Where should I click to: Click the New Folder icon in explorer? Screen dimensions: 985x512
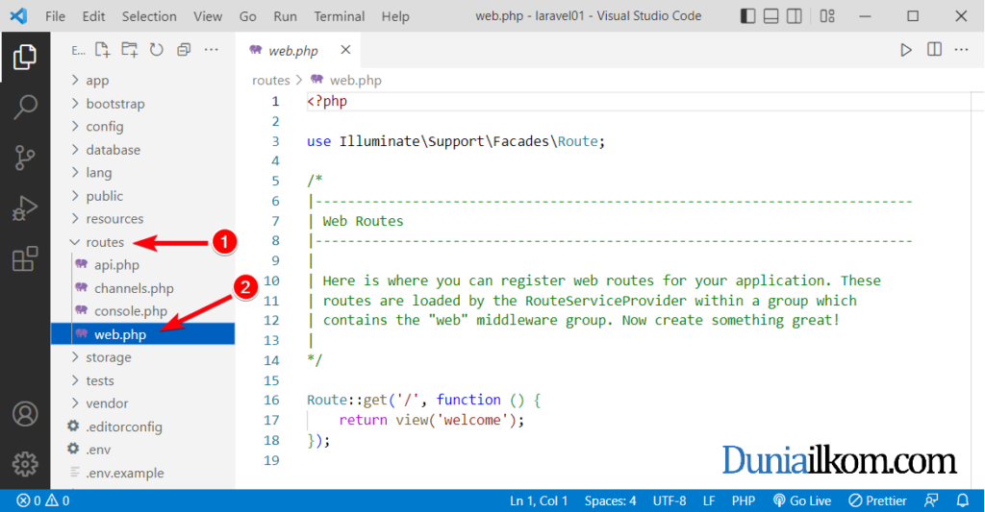coord(130,50)
